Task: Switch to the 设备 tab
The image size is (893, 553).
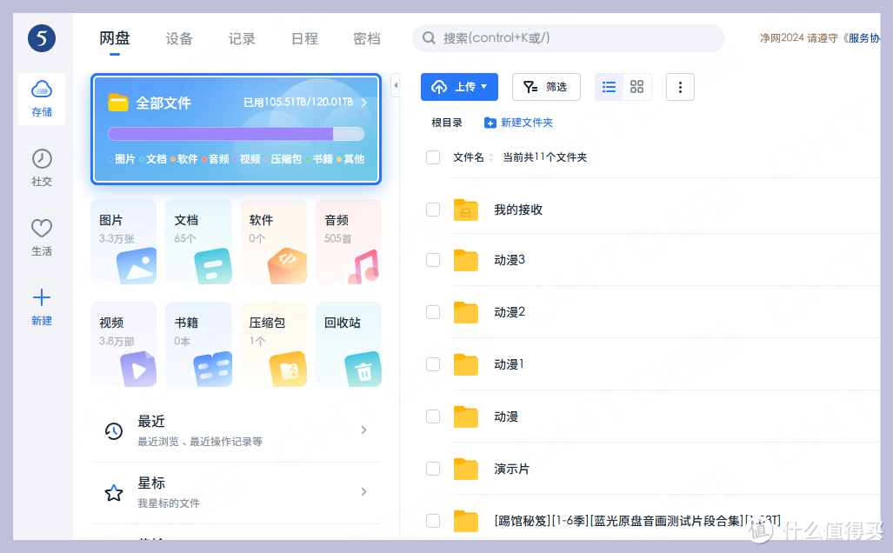Action: (178, 38)
